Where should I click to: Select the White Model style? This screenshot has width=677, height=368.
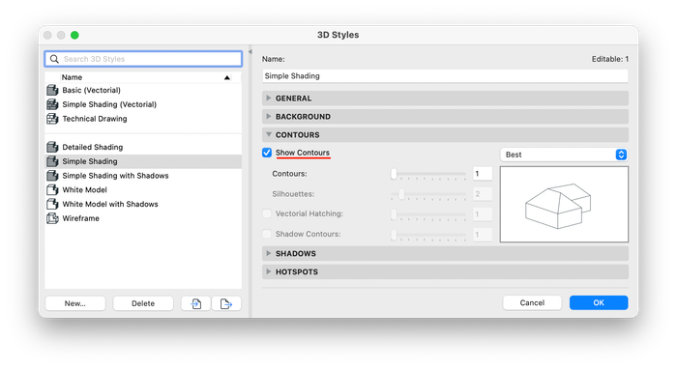coord(143,190)
